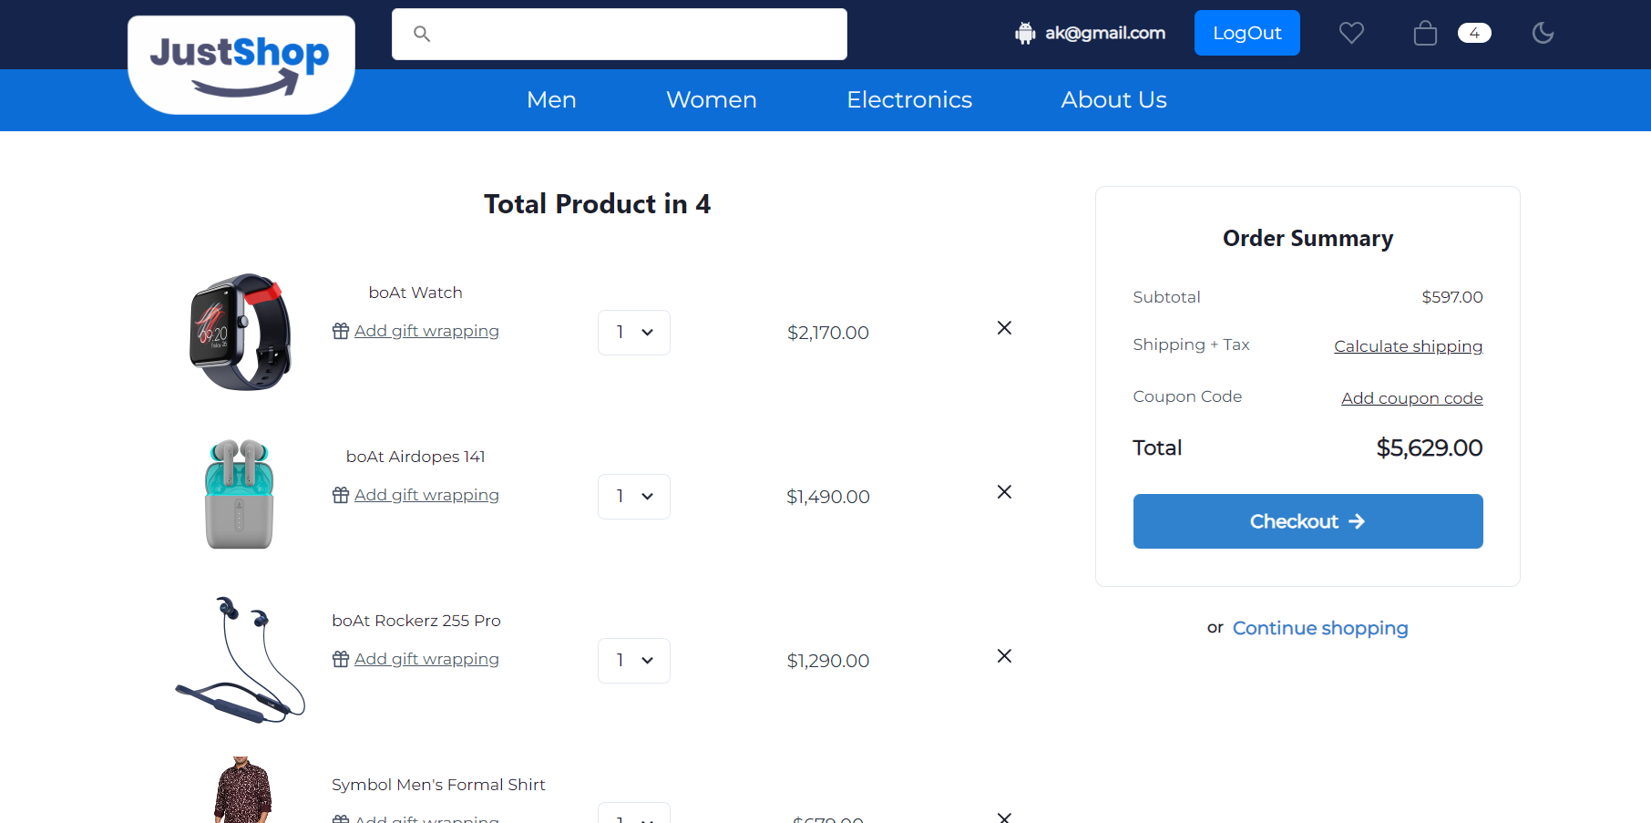Click the Formal Shirt product image
Image resolution: width=1651 pixels, height=823 pixels.
pyautogui.click(x=243, y=790)
